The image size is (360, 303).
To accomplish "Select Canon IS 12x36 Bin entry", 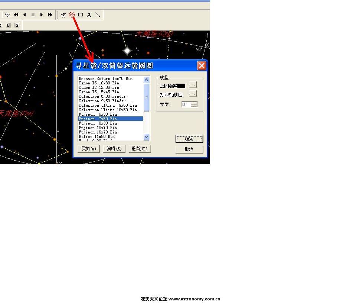I will 111,87.
